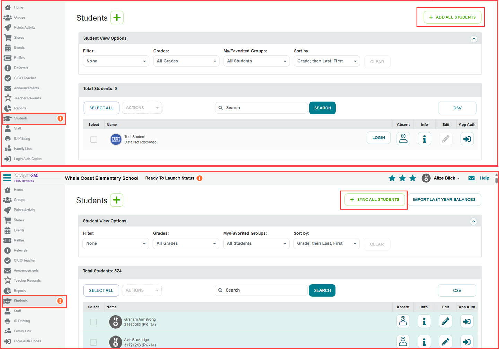Mark Avis Buckridge absent via the Absent icon
Screen dimensions: 499x349
coord(403,342)
